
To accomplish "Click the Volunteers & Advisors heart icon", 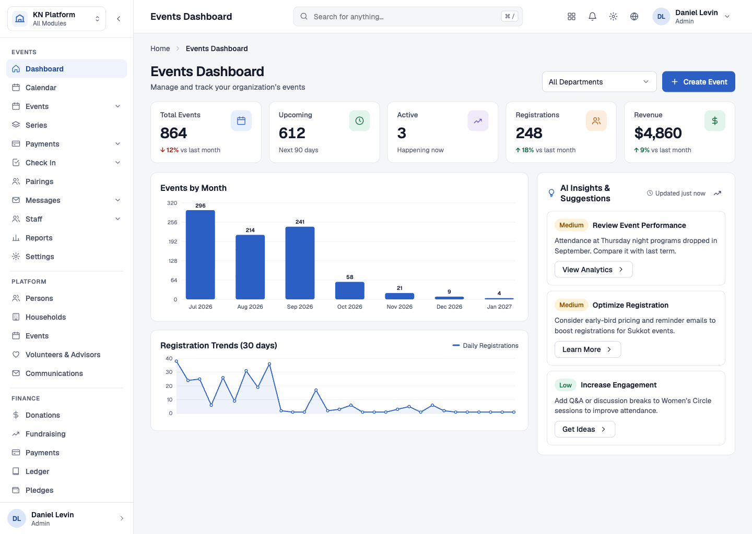I will click(x=16, y=355).
